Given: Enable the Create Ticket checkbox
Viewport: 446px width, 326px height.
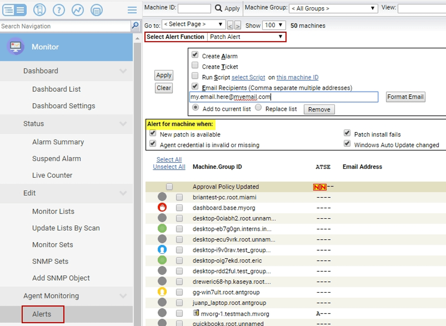Looking at the screenshot, I should (x=195, y=65).
